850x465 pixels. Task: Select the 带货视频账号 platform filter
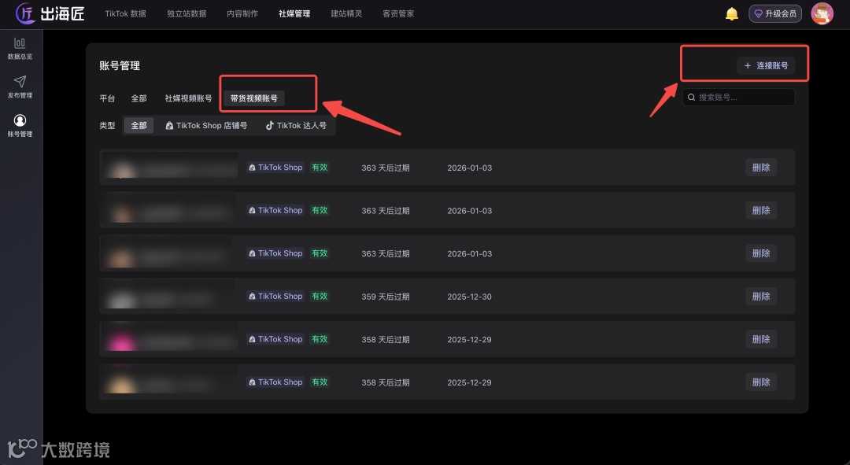tap(253, 98)
